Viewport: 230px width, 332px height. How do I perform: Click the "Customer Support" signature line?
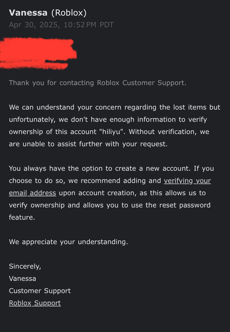click(x=40, y=291)
